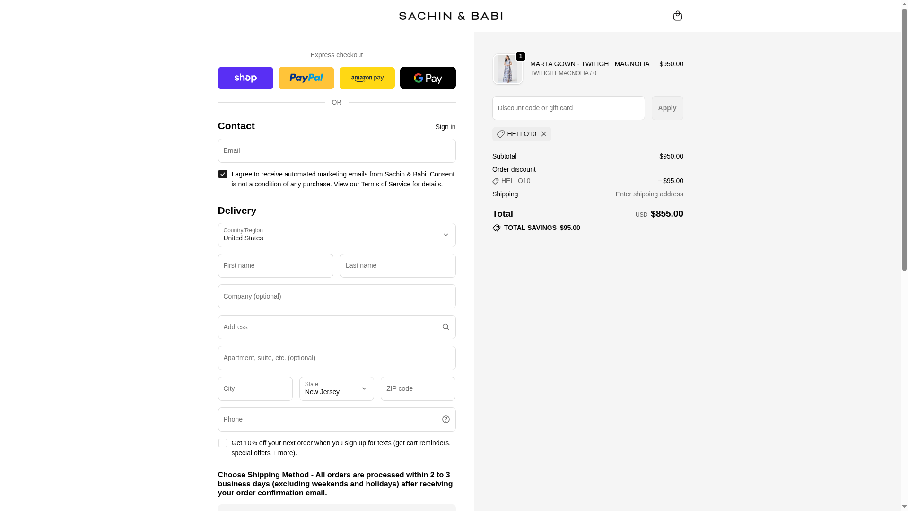
Task: Remove the HELLO10 discount code
Action: click(544, 134)
